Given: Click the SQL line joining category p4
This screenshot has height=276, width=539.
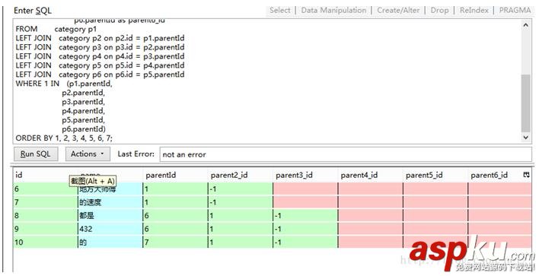Looking at the screenshot, I should point(100,56).
